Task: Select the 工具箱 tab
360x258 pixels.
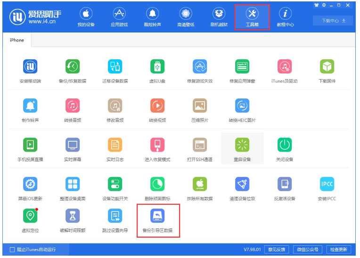Action: pos(252,17)
